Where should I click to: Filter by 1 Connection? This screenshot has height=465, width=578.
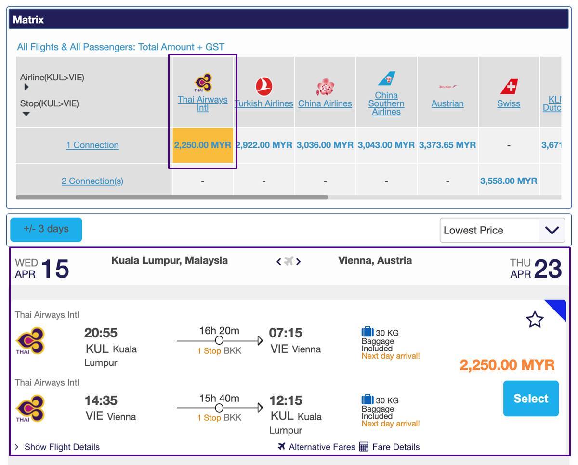[92, 145]
